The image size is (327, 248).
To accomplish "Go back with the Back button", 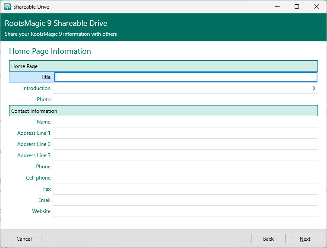I will click(x=268, y=239).
